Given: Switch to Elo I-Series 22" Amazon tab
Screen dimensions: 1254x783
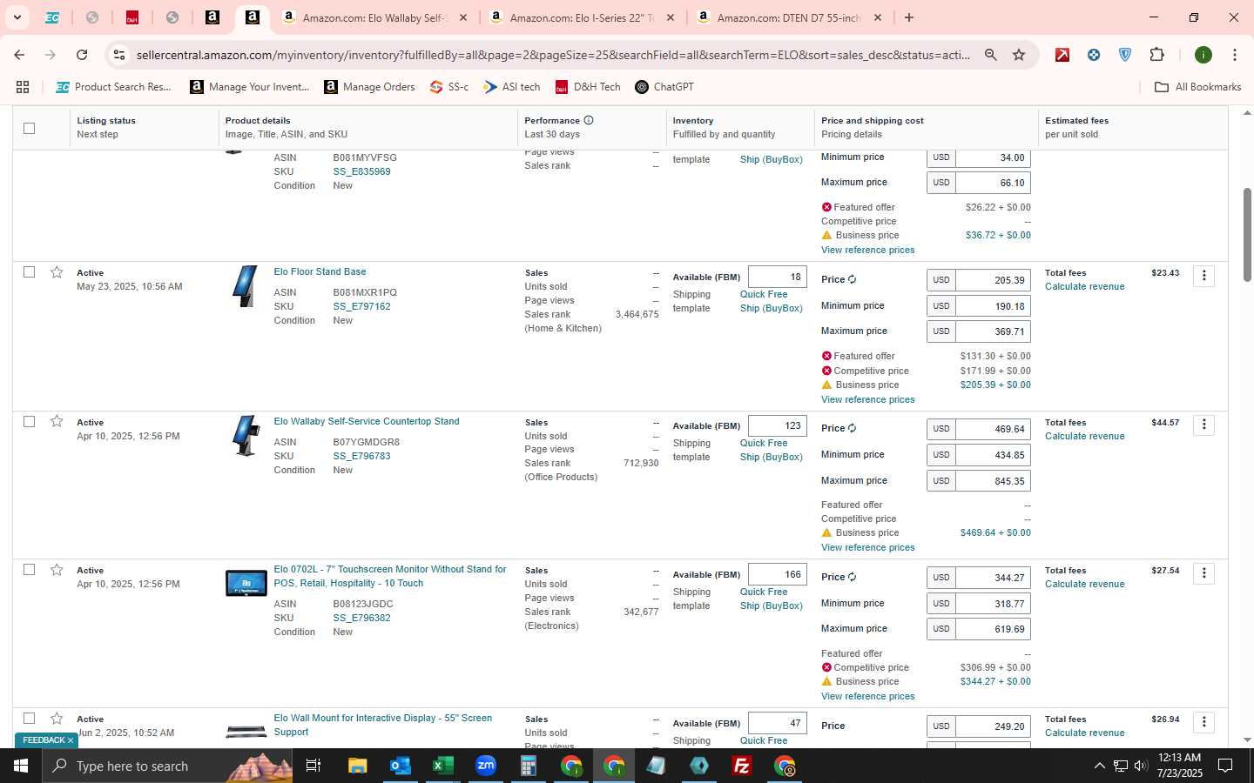Looking at the screenshot, I should tap(582, 17).
